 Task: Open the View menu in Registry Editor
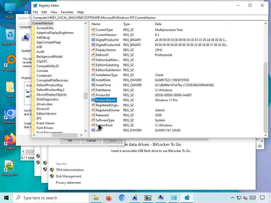(54, 12)
